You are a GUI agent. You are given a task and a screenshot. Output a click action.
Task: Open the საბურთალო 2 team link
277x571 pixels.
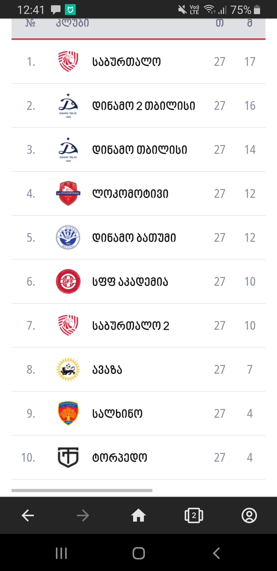click(x=131, y=326)
